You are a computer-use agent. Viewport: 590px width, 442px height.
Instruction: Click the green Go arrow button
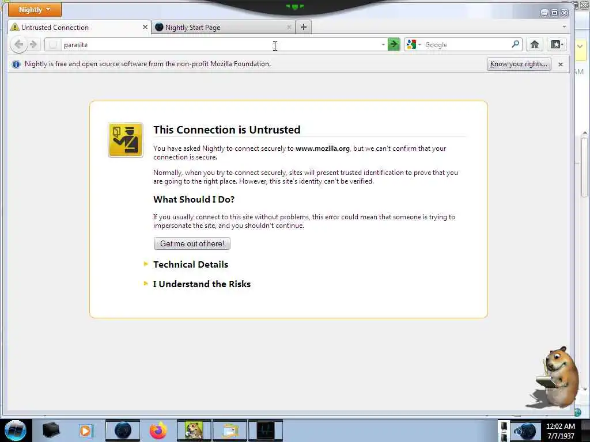tap(394, 45)
